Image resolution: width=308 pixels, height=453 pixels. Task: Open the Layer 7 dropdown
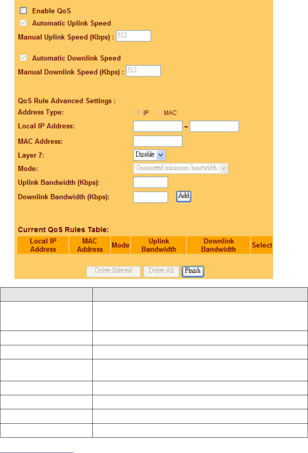[149, 155]
